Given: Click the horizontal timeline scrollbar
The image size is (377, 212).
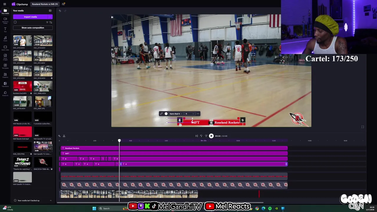Looking at the screenshot, I should coord(161,203).
